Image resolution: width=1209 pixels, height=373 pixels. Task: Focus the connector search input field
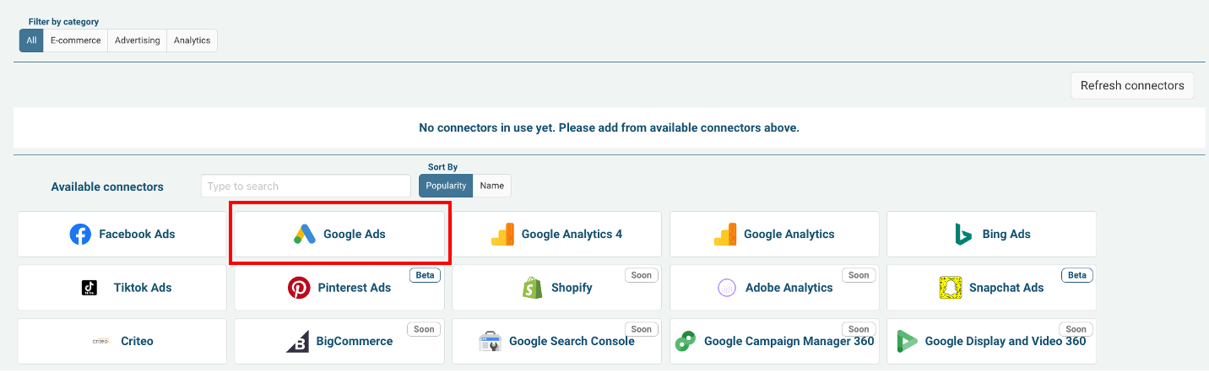pos(306,186)
